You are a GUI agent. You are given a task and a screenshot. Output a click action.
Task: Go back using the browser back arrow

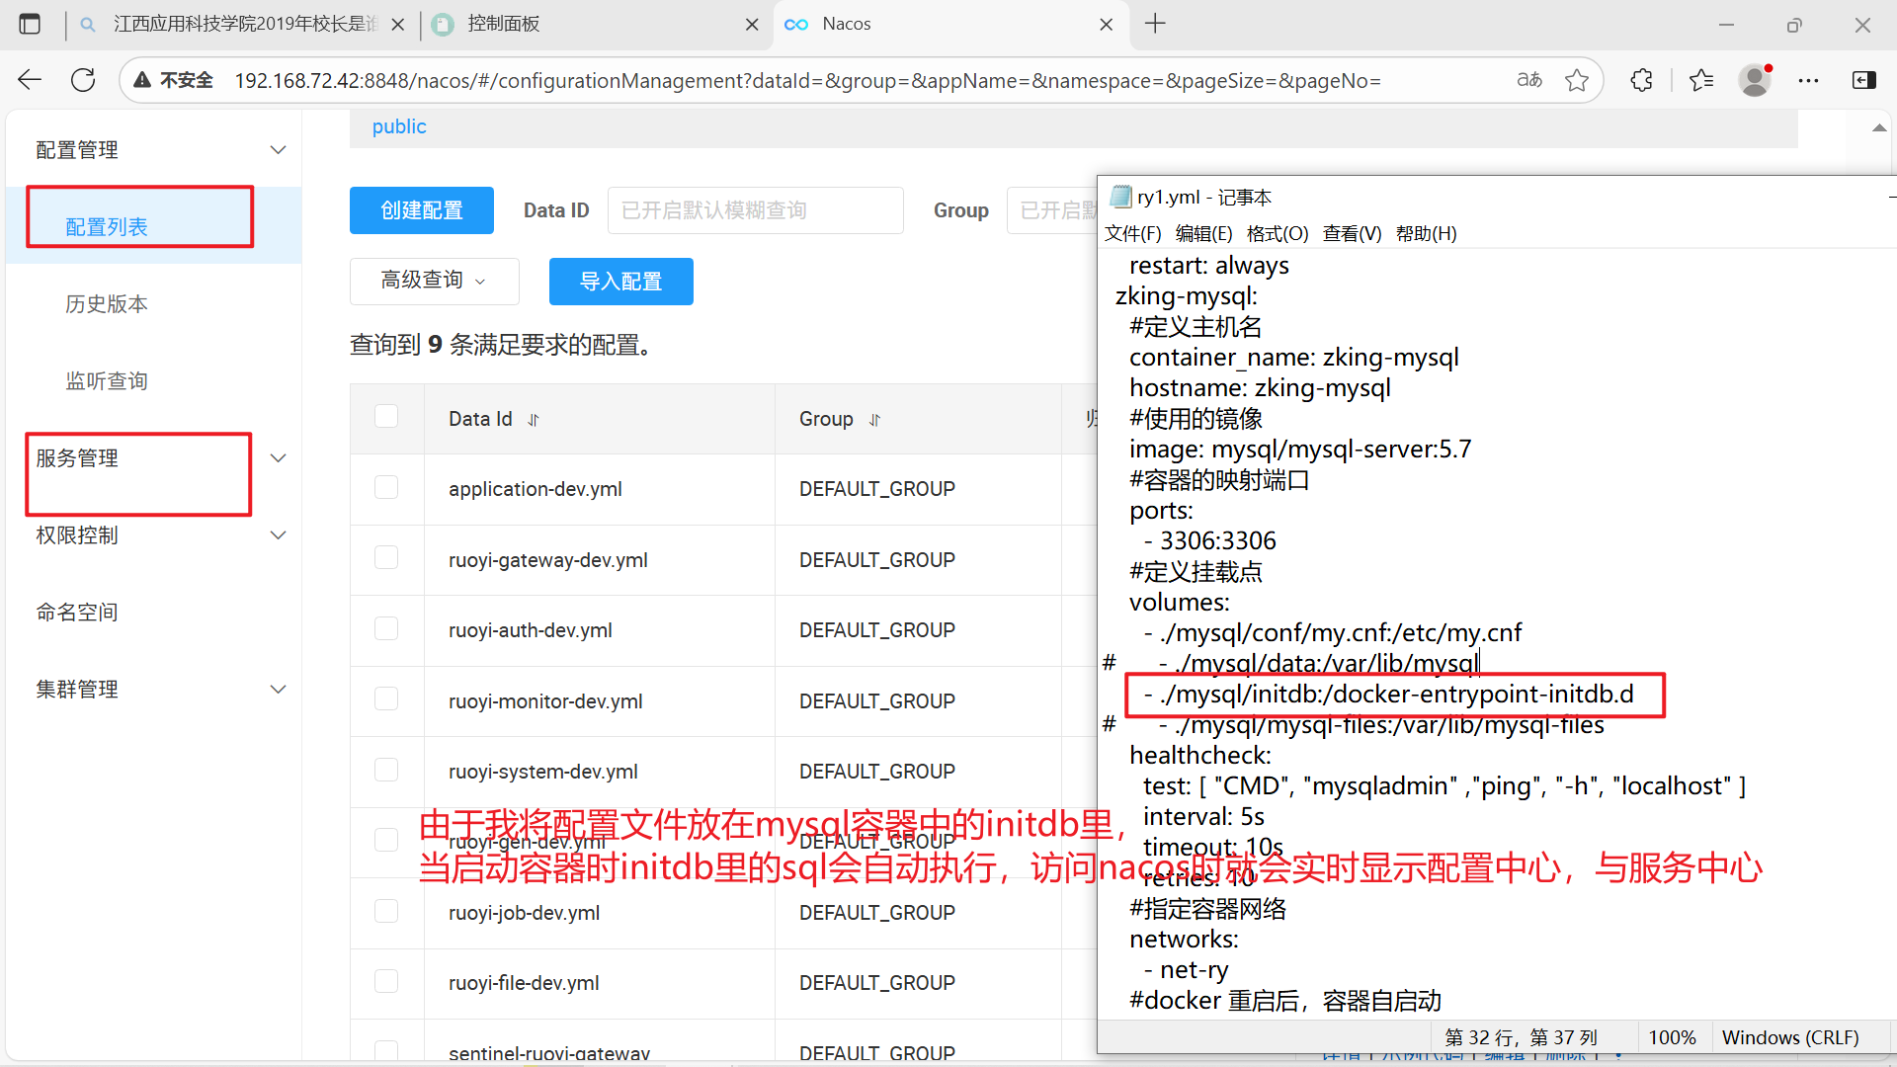coord(30,80)
